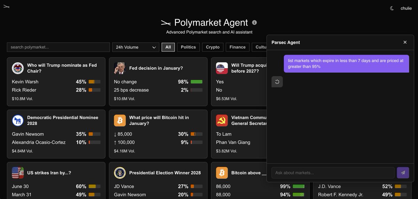This screenshot has height=199, width=418.
Task: Click the Federal Reserve seal market icon
Action: 17,68
